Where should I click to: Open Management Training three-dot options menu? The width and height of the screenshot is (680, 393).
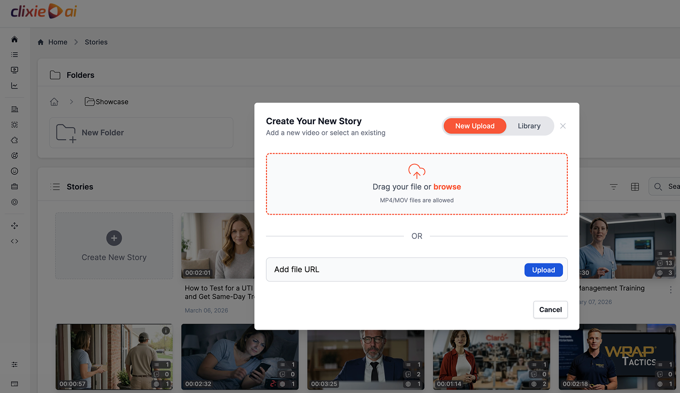671,290
